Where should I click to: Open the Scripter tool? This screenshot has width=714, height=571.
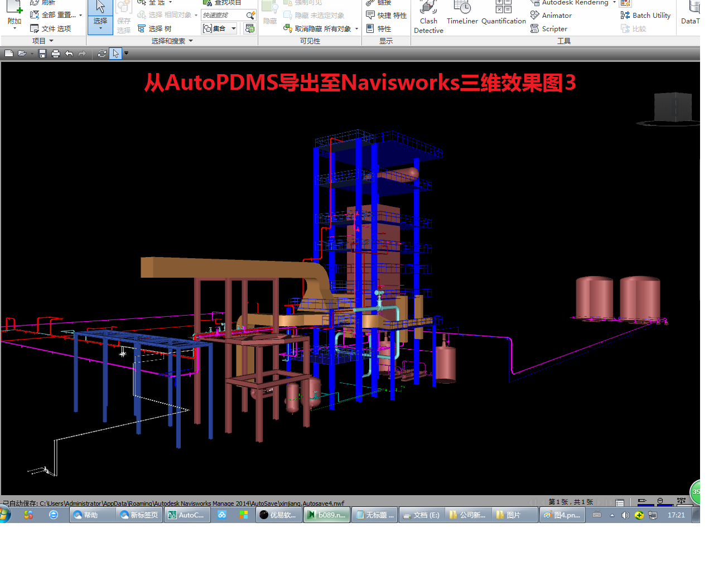(549, 28)
